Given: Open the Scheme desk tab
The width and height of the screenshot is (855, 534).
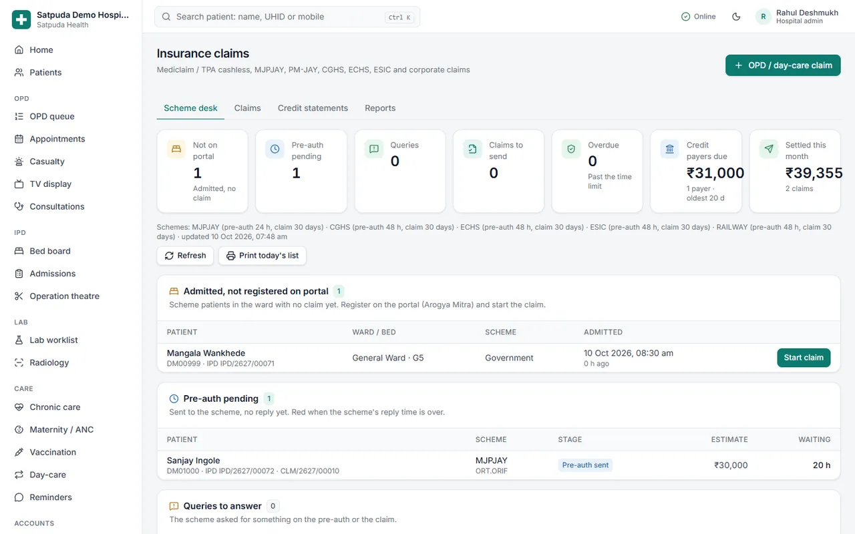Looking at the screenshot, I should pos(190,108).
